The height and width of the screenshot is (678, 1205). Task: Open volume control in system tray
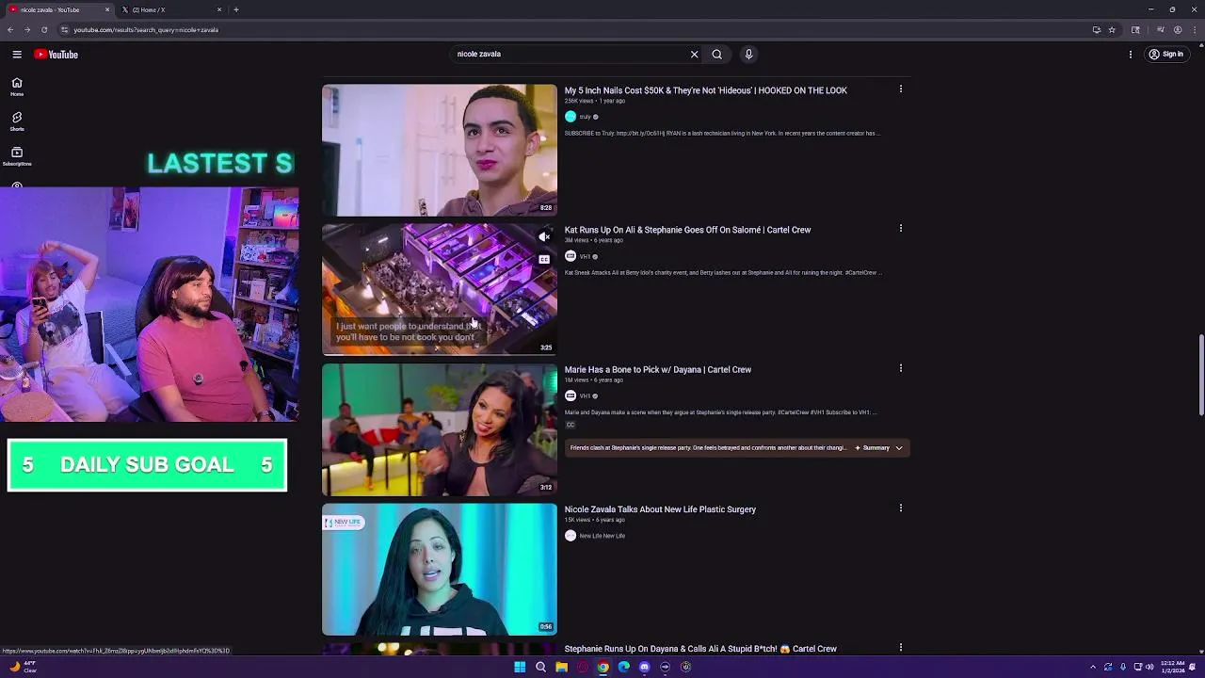pyautogui.click(x=1149, y=667)
